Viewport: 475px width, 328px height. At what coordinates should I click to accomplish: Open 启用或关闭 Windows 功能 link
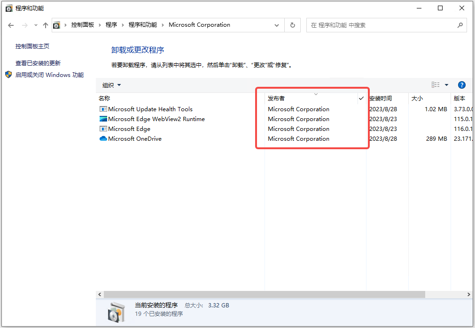[49, 75]
